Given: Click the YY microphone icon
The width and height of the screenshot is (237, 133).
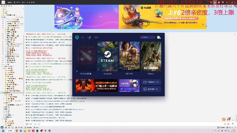Looking at the screenshot, I should click(x=9, y=128).
